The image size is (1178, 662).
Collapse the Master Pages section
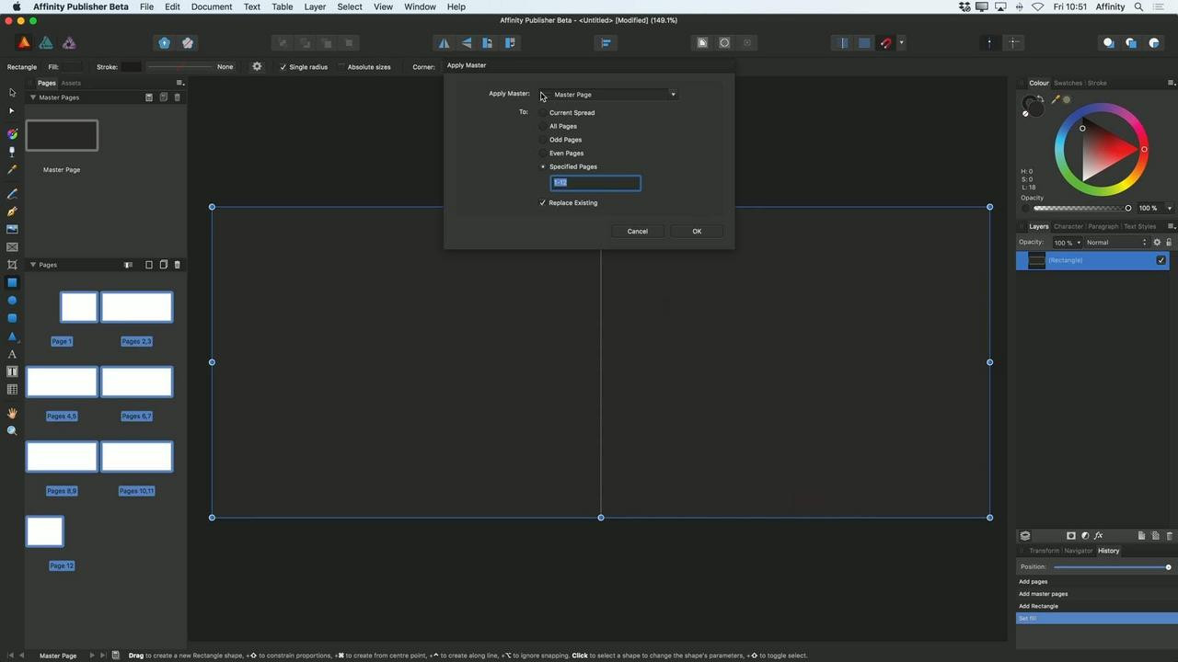[33, 97]
